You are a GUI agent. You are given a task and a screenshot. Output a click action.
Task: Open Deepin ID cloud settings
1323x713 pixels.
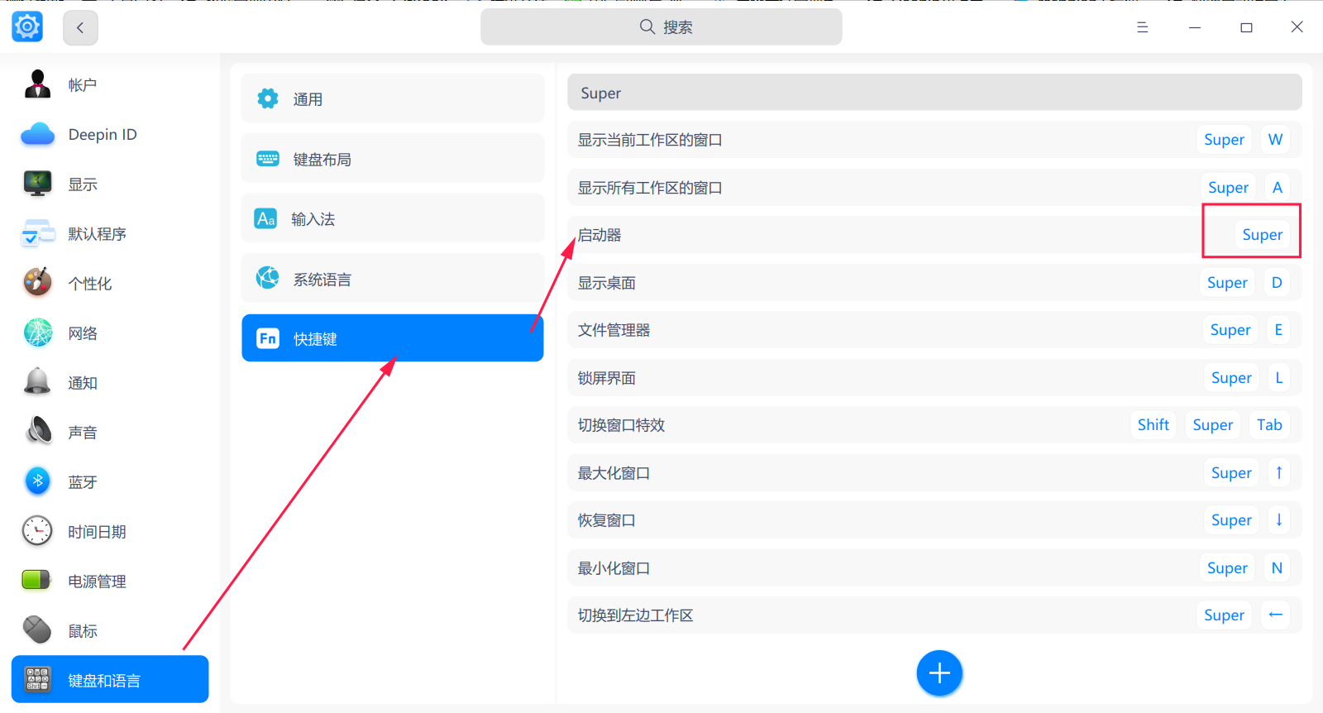tap(110, 135)
